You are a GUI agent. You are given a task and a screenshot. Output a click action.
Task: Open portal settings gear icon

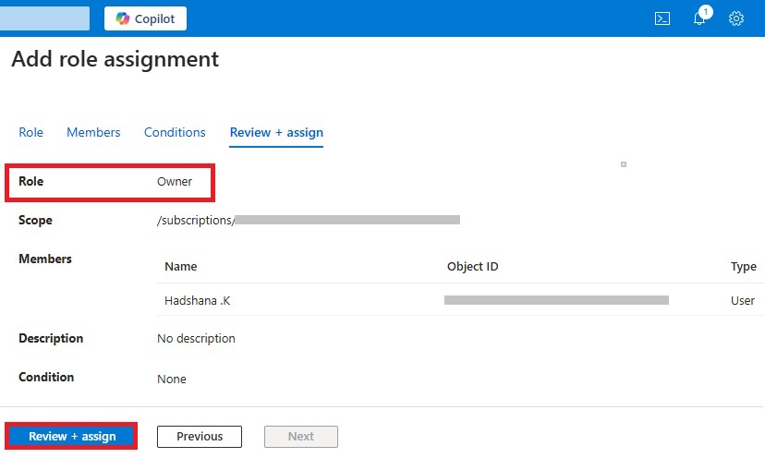[x=736, y=18]
